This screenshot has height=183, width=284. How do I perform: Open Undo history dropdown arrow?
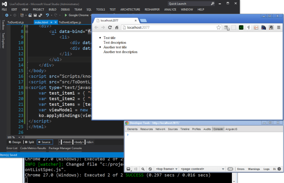pos(51,15)
